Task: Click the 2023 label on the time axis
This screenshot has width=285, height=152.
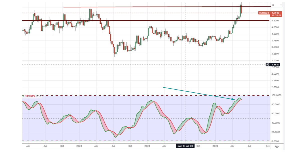Action: (x=147, y=146)
